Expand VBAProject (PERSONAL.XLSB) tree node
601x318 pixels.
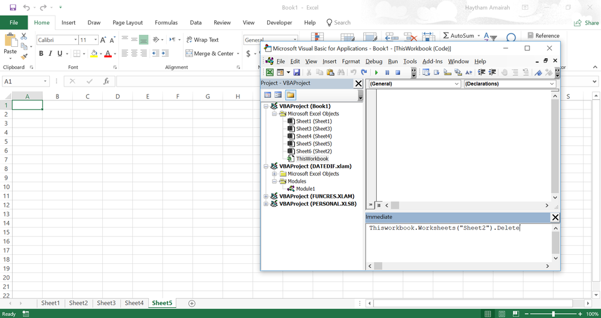tap(266, 204)
